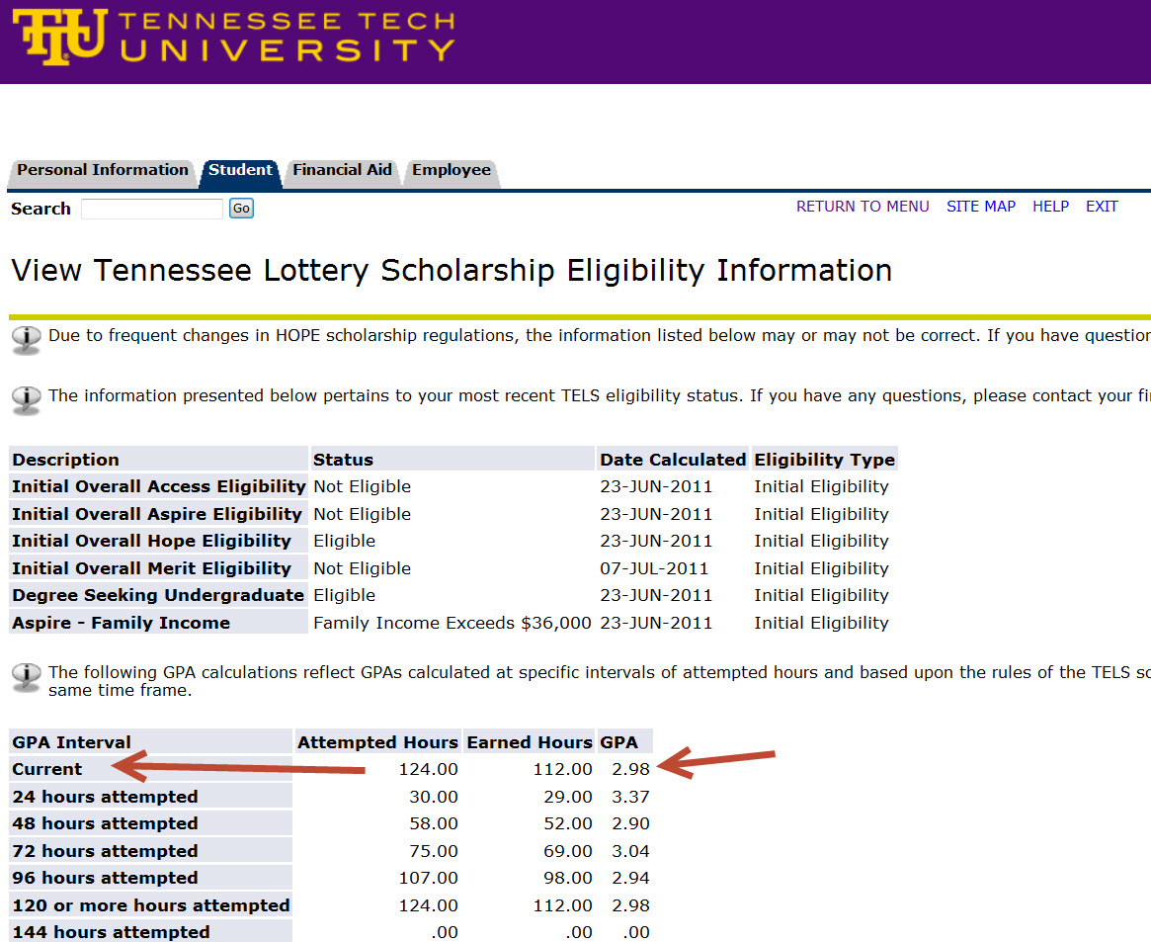1151x942 pixels.
Task: Click the 24 hours attempted row label
Action: pyautogui.click(x=105, y=797)
